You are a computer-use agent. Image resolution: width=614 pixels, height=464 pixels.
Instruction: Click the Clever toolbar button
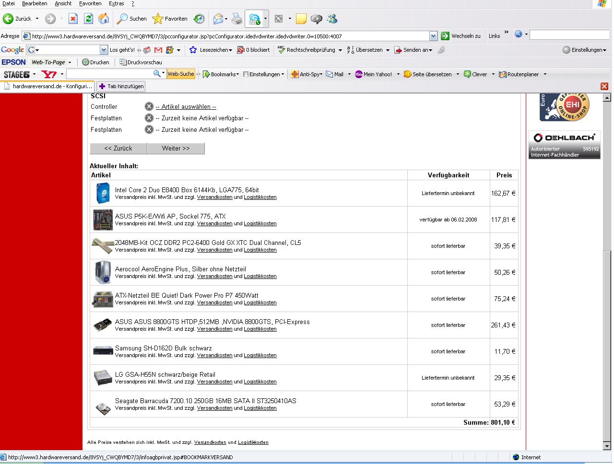(x=475, y=74)
